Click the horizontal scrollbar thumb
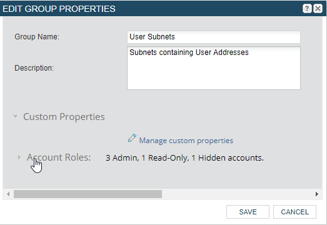Viewport: 327px width, 225px height. tap(88, 194)
